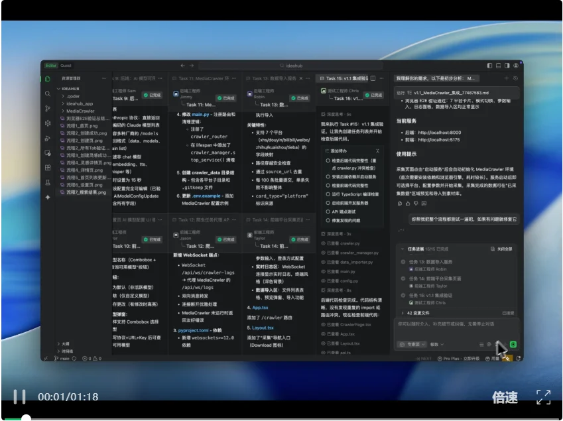Open the Search icon in activity bar
This screenshot has height=421, width=563.
tap(48, 94)
